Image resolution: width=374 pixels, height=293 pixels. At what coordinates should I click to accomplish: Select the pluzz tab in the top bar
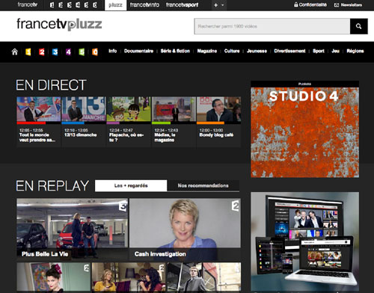pyautogui.click(x=116, y=5)
